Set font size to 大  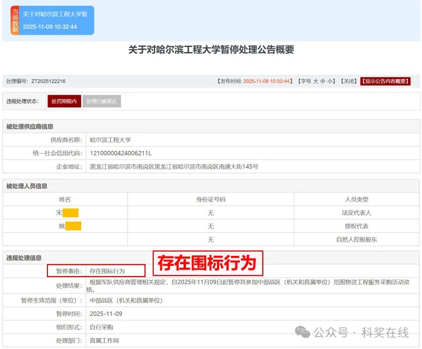click(316, 81)
